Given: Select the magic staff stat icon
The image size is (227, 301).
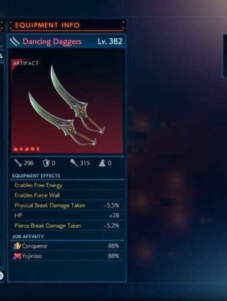Looking at the screenshot, I should click(74, 163).
